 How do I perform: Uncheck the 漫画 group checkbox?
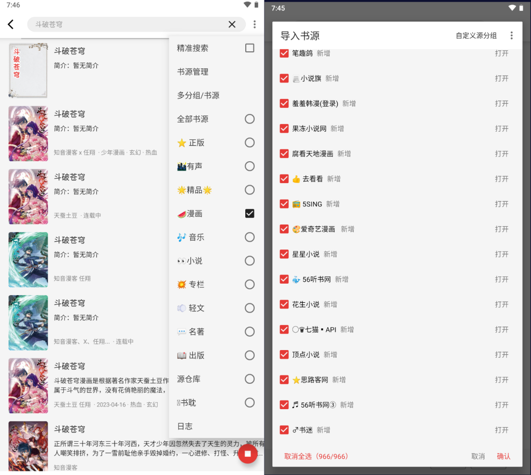249,214
